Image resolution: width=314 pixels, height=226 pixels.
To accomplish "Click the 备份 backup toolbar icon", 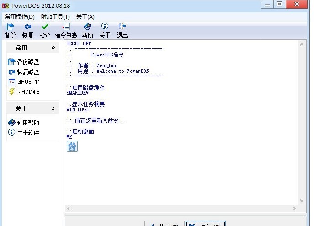I will pyautogui.click(x=10, y=27).
